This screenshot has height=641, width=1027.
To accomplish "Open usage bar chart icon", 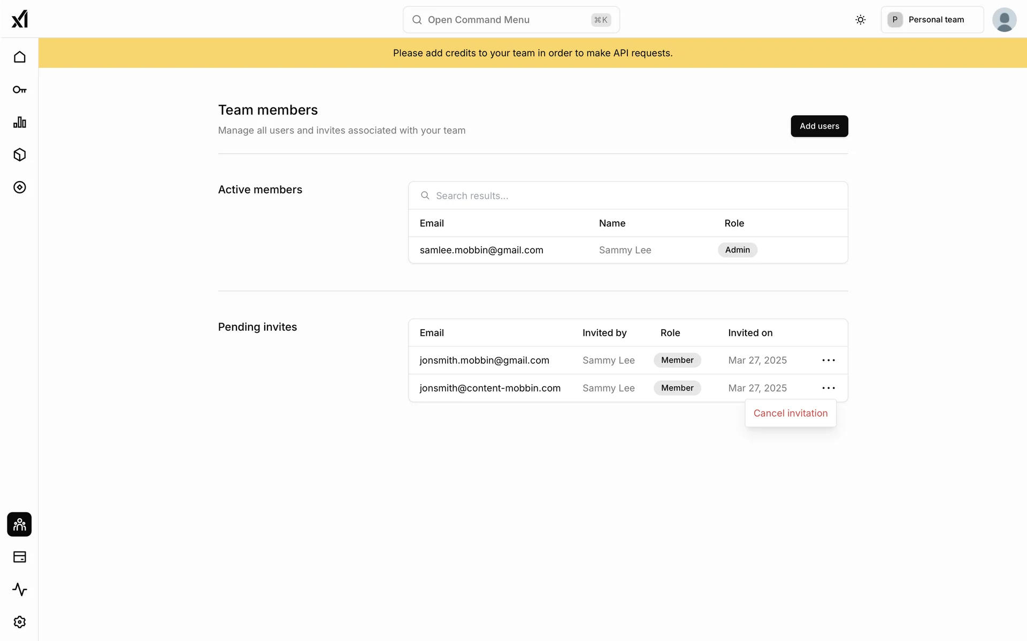I will [x=20, y=122].
